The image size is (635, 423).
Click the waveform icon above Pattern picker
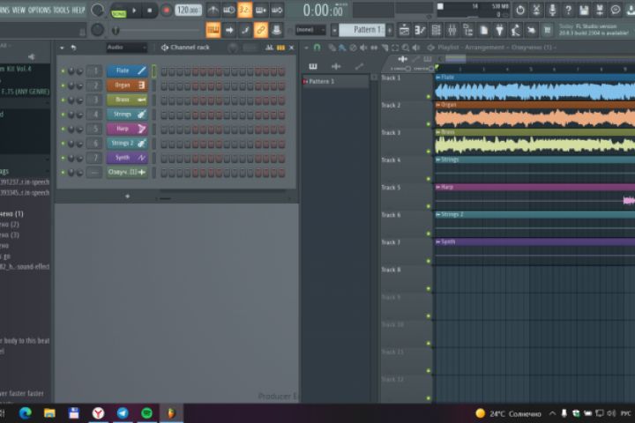(336, 66)
